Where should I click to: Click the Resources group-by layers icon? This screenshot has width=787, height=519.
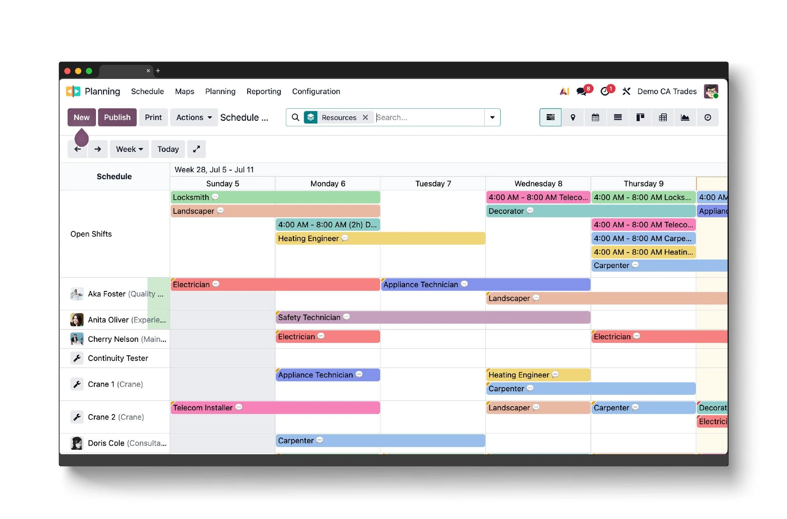click(311, 117)
